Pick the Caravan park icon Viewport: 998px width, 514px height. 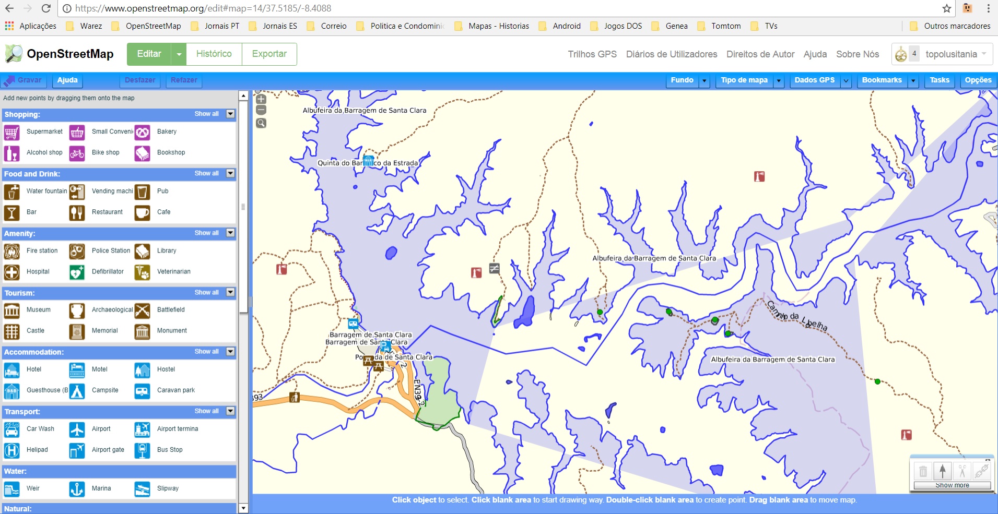tap(143, 391)
